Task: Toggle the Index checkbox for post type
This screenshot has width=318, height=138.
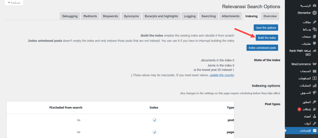Action: click(154, 120)
